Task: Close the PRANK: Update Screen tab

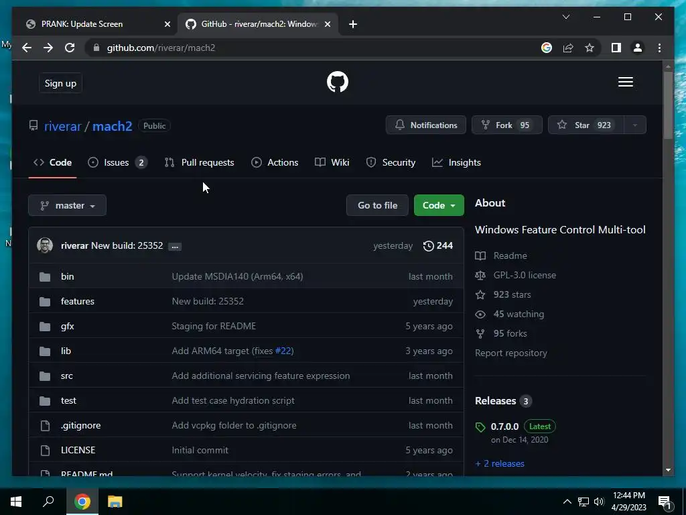Action: (x=167, y=24)
